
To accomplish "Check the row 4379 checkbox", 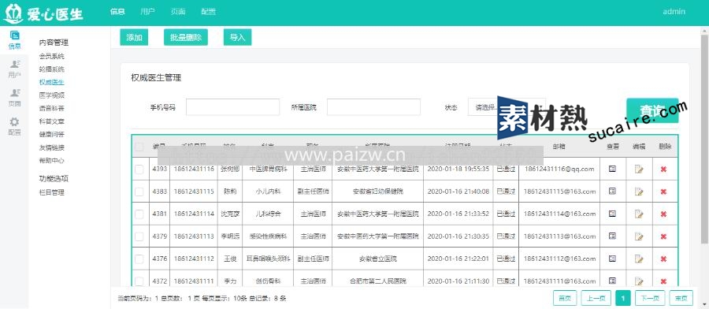I will (139, 236).
